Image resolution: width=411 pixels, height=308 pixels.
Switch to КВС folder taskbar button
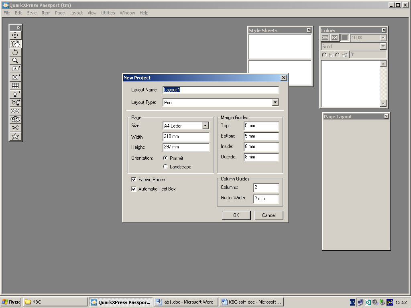55,302
